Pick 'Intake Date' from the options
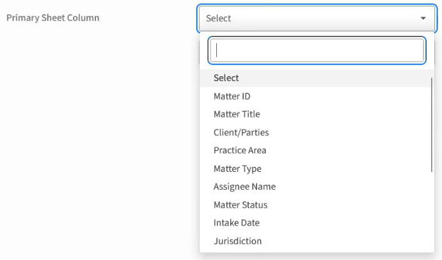 coord(237,223)
